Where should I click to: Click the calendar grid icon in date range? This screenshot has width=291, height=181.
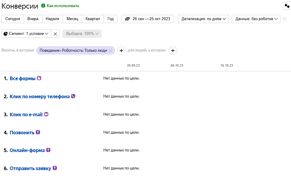click(127, 19)
